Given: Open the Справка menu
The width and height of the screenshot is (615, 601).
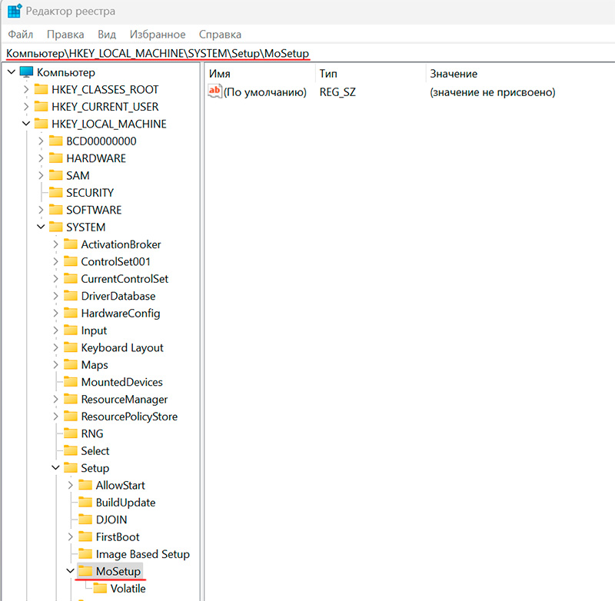Looking at the screenshot, I should 220,35.
